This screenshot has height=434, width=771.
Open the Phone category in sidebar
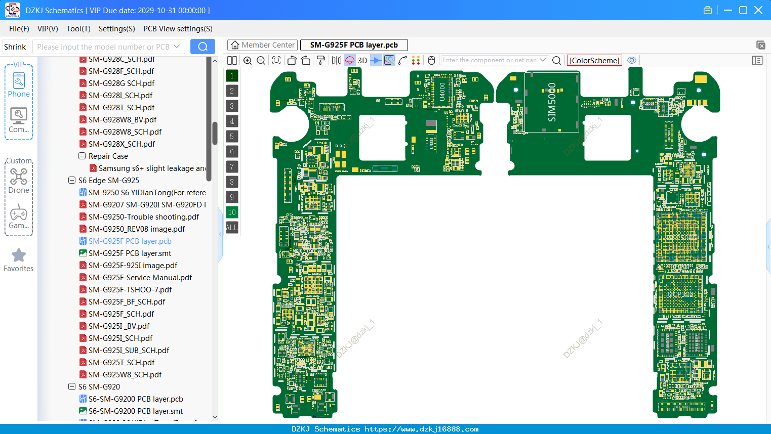[x=19, y=84]
